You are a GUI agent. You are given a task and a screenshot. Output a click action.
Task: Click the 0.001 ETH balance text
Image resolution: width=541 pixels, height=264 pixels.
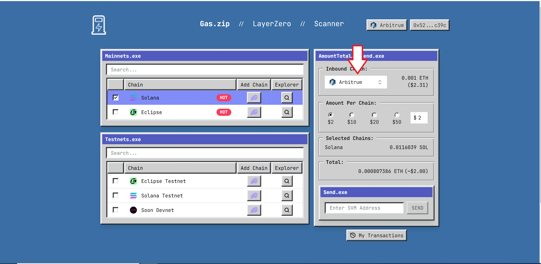[x=415, y=78]
